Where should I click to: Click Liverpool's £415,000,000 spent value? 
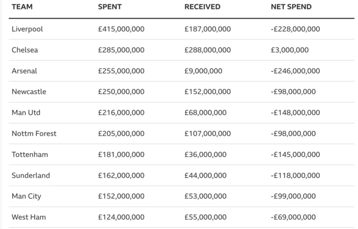(x=121, y=29)
